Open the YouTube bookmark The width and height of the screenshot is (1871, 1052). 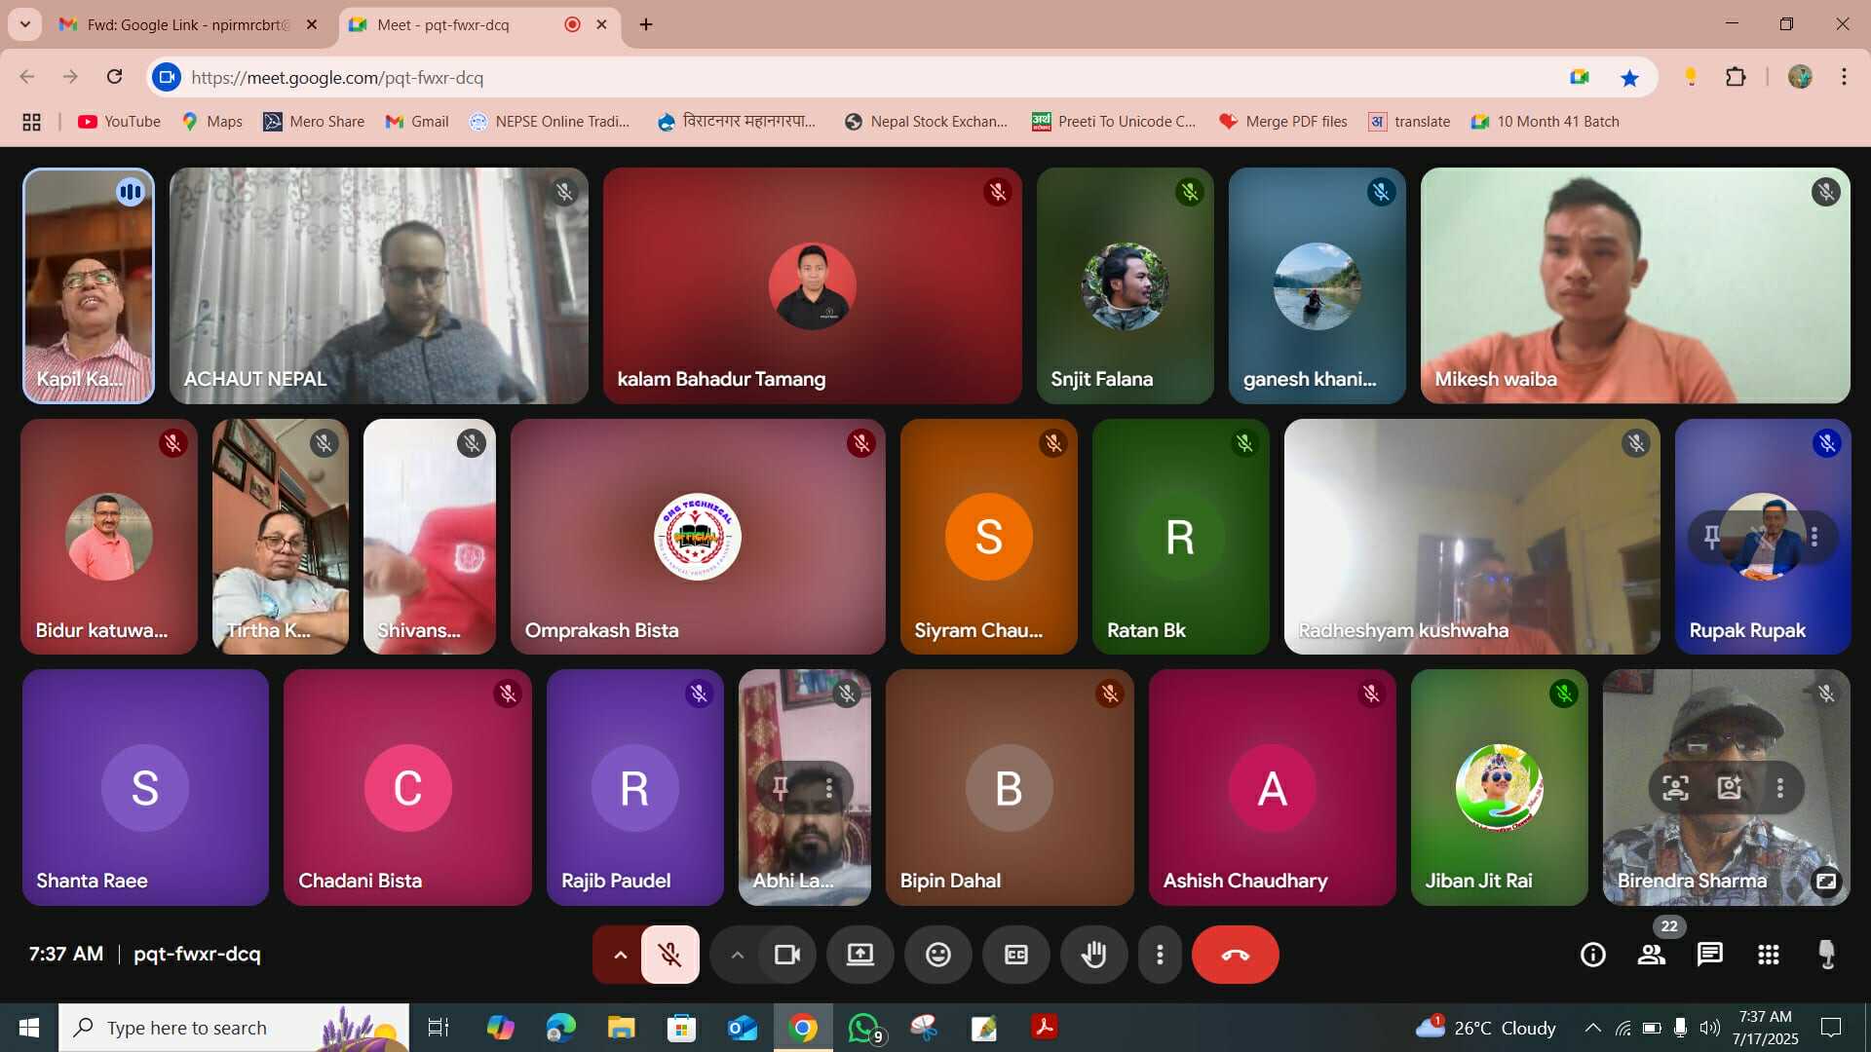(119, 122)
